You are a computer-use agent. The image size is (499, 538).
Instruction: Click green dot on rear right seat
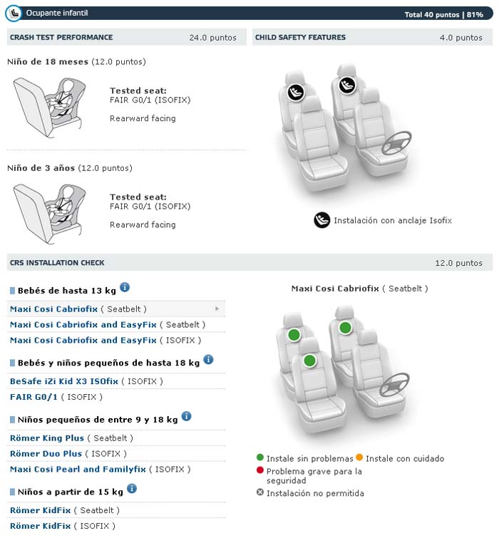[346, 328]
